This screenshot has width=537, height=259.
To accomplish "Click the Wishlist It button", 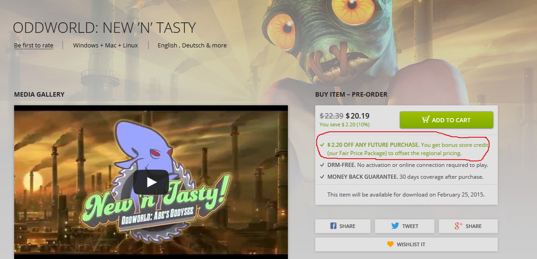I will 406,244.
